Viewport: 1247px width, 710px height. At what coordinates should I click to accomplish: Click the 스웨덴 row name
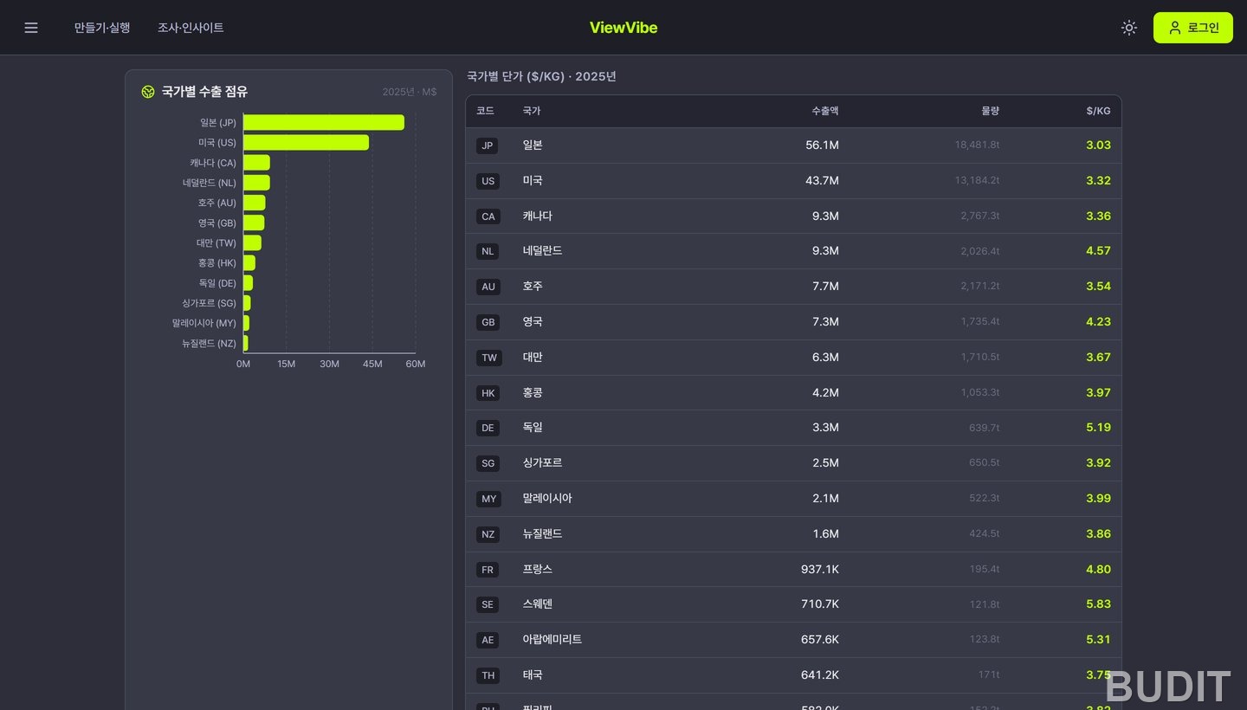538,604
